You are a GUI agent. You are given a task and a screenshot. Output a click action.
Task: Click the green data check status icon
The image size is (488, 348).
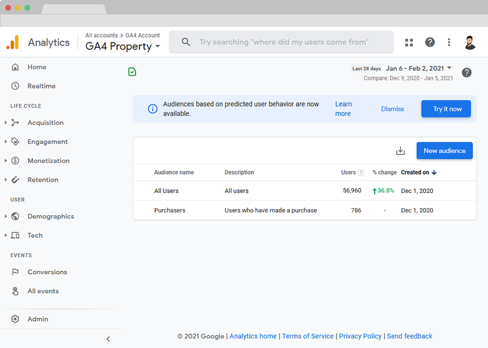[x=132, y=72]
